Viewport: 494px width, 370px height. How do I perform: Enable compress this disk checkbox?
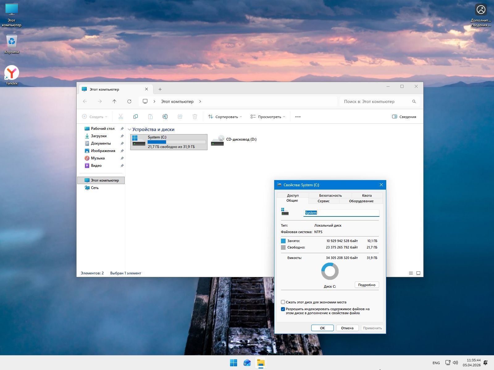[x=283, y=302]
